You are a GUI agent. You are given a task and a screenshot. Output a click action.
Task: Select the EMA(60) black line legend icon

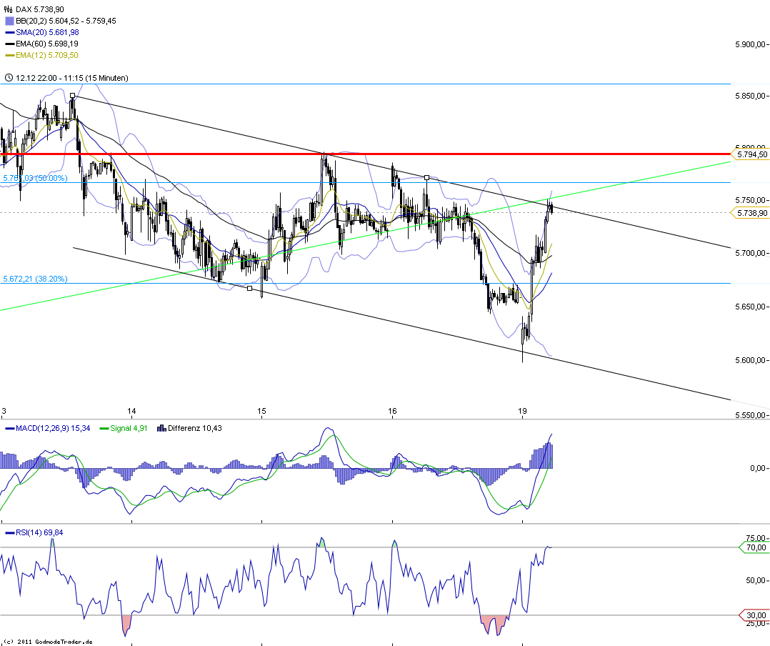click(x=9, y=44)
